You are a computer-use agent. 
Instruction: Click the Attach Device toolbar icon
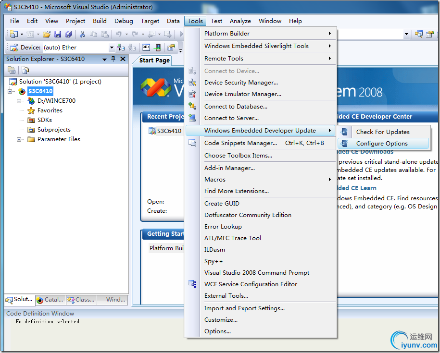click(x=121, y=48)
